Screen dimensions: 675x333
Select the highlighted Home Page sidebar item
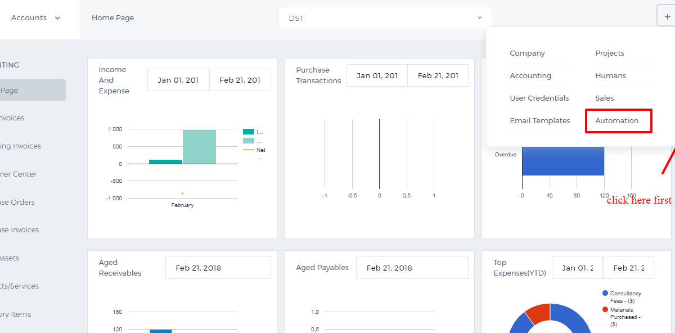pyautogui.click(x=33, y=90)
